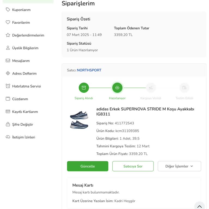Click the Kuponlarım tag icon

[x=8, y=10]
